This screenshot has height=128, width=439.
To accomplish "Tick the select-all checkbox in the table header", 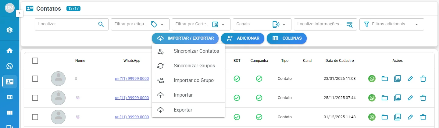I will pyautogui.click(x=35, y=61).
